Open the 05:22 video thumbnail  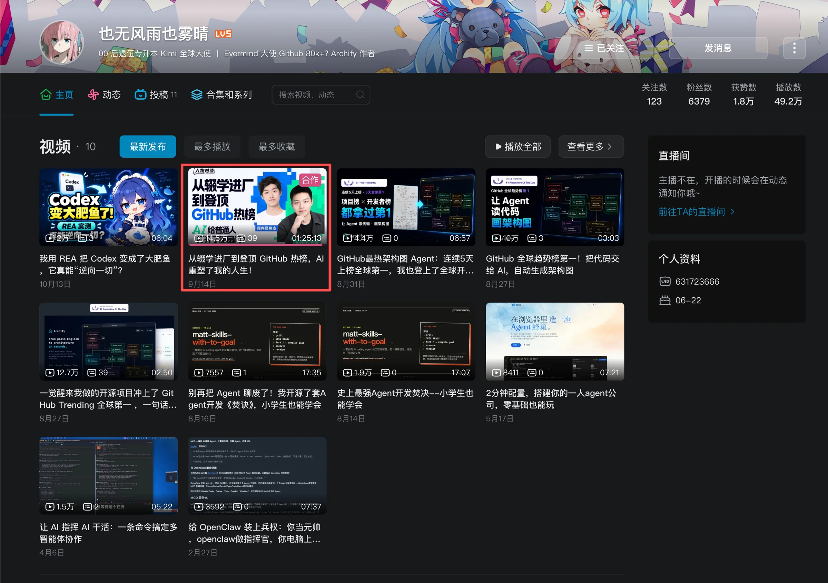tap(109, 476)
